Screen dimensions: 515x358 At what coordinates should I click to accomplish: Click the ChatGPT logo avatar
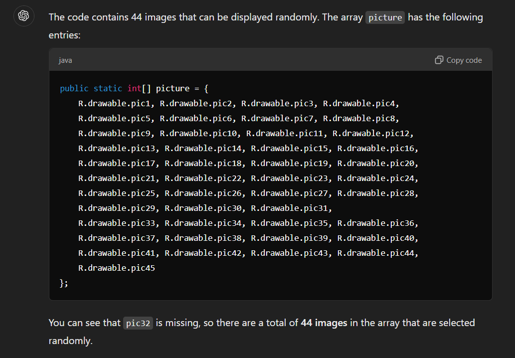(23, 16)
